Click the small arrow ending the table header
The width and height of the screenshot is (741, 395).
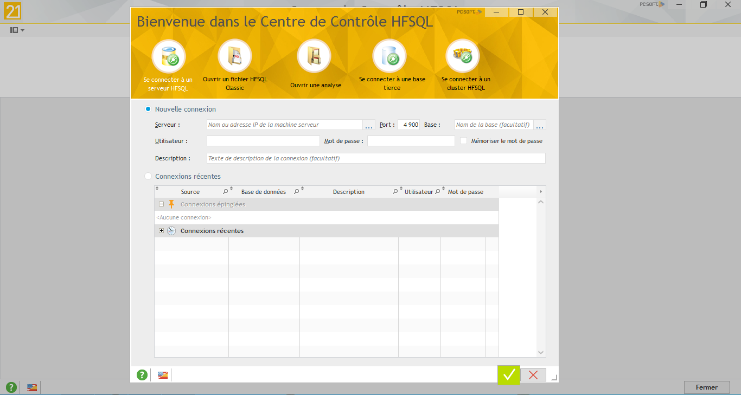[540, 192]
